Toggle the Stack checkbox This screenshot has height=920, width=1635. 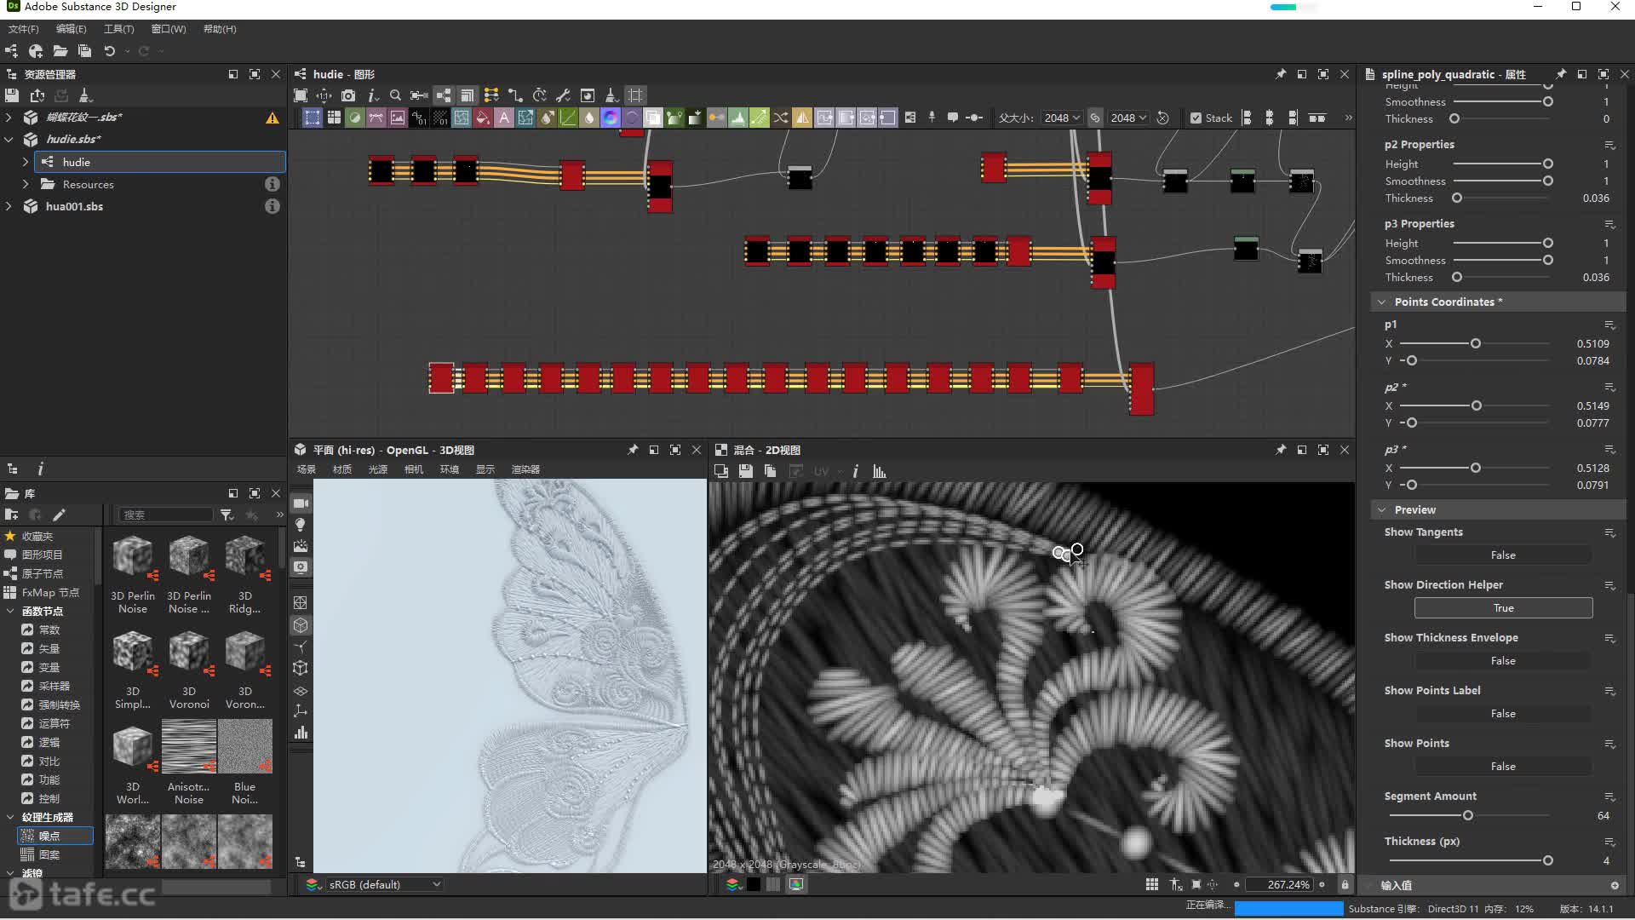pyautogui.click(x=1196, y=118)
